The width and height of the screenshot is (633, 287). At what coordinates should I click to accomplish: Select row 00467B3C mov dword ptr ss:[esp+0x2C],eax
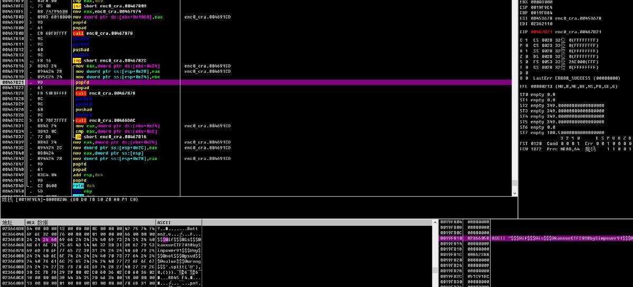click(x=256, y=148)
